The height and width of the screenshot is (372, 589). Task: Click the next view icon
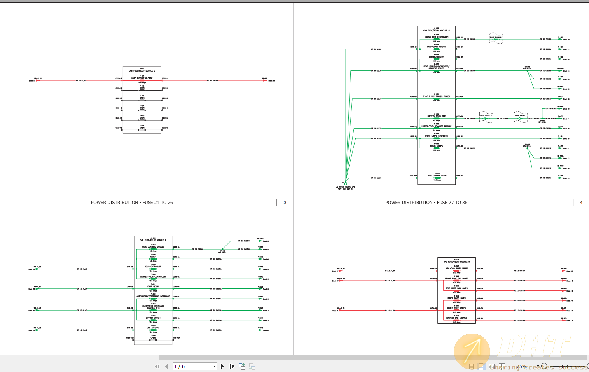[x=252, y=366]
